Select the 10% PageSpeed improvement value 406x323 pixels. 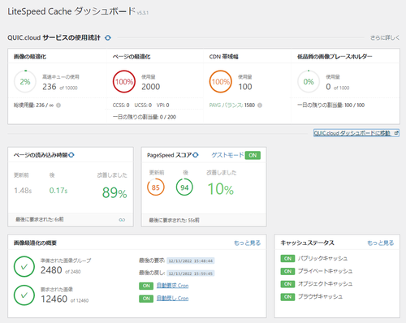click(x=221, y=189)
